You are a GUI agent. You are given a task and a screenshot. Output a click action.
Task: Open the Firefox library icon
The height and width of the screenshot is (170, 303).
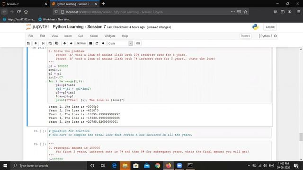point(276,12)
